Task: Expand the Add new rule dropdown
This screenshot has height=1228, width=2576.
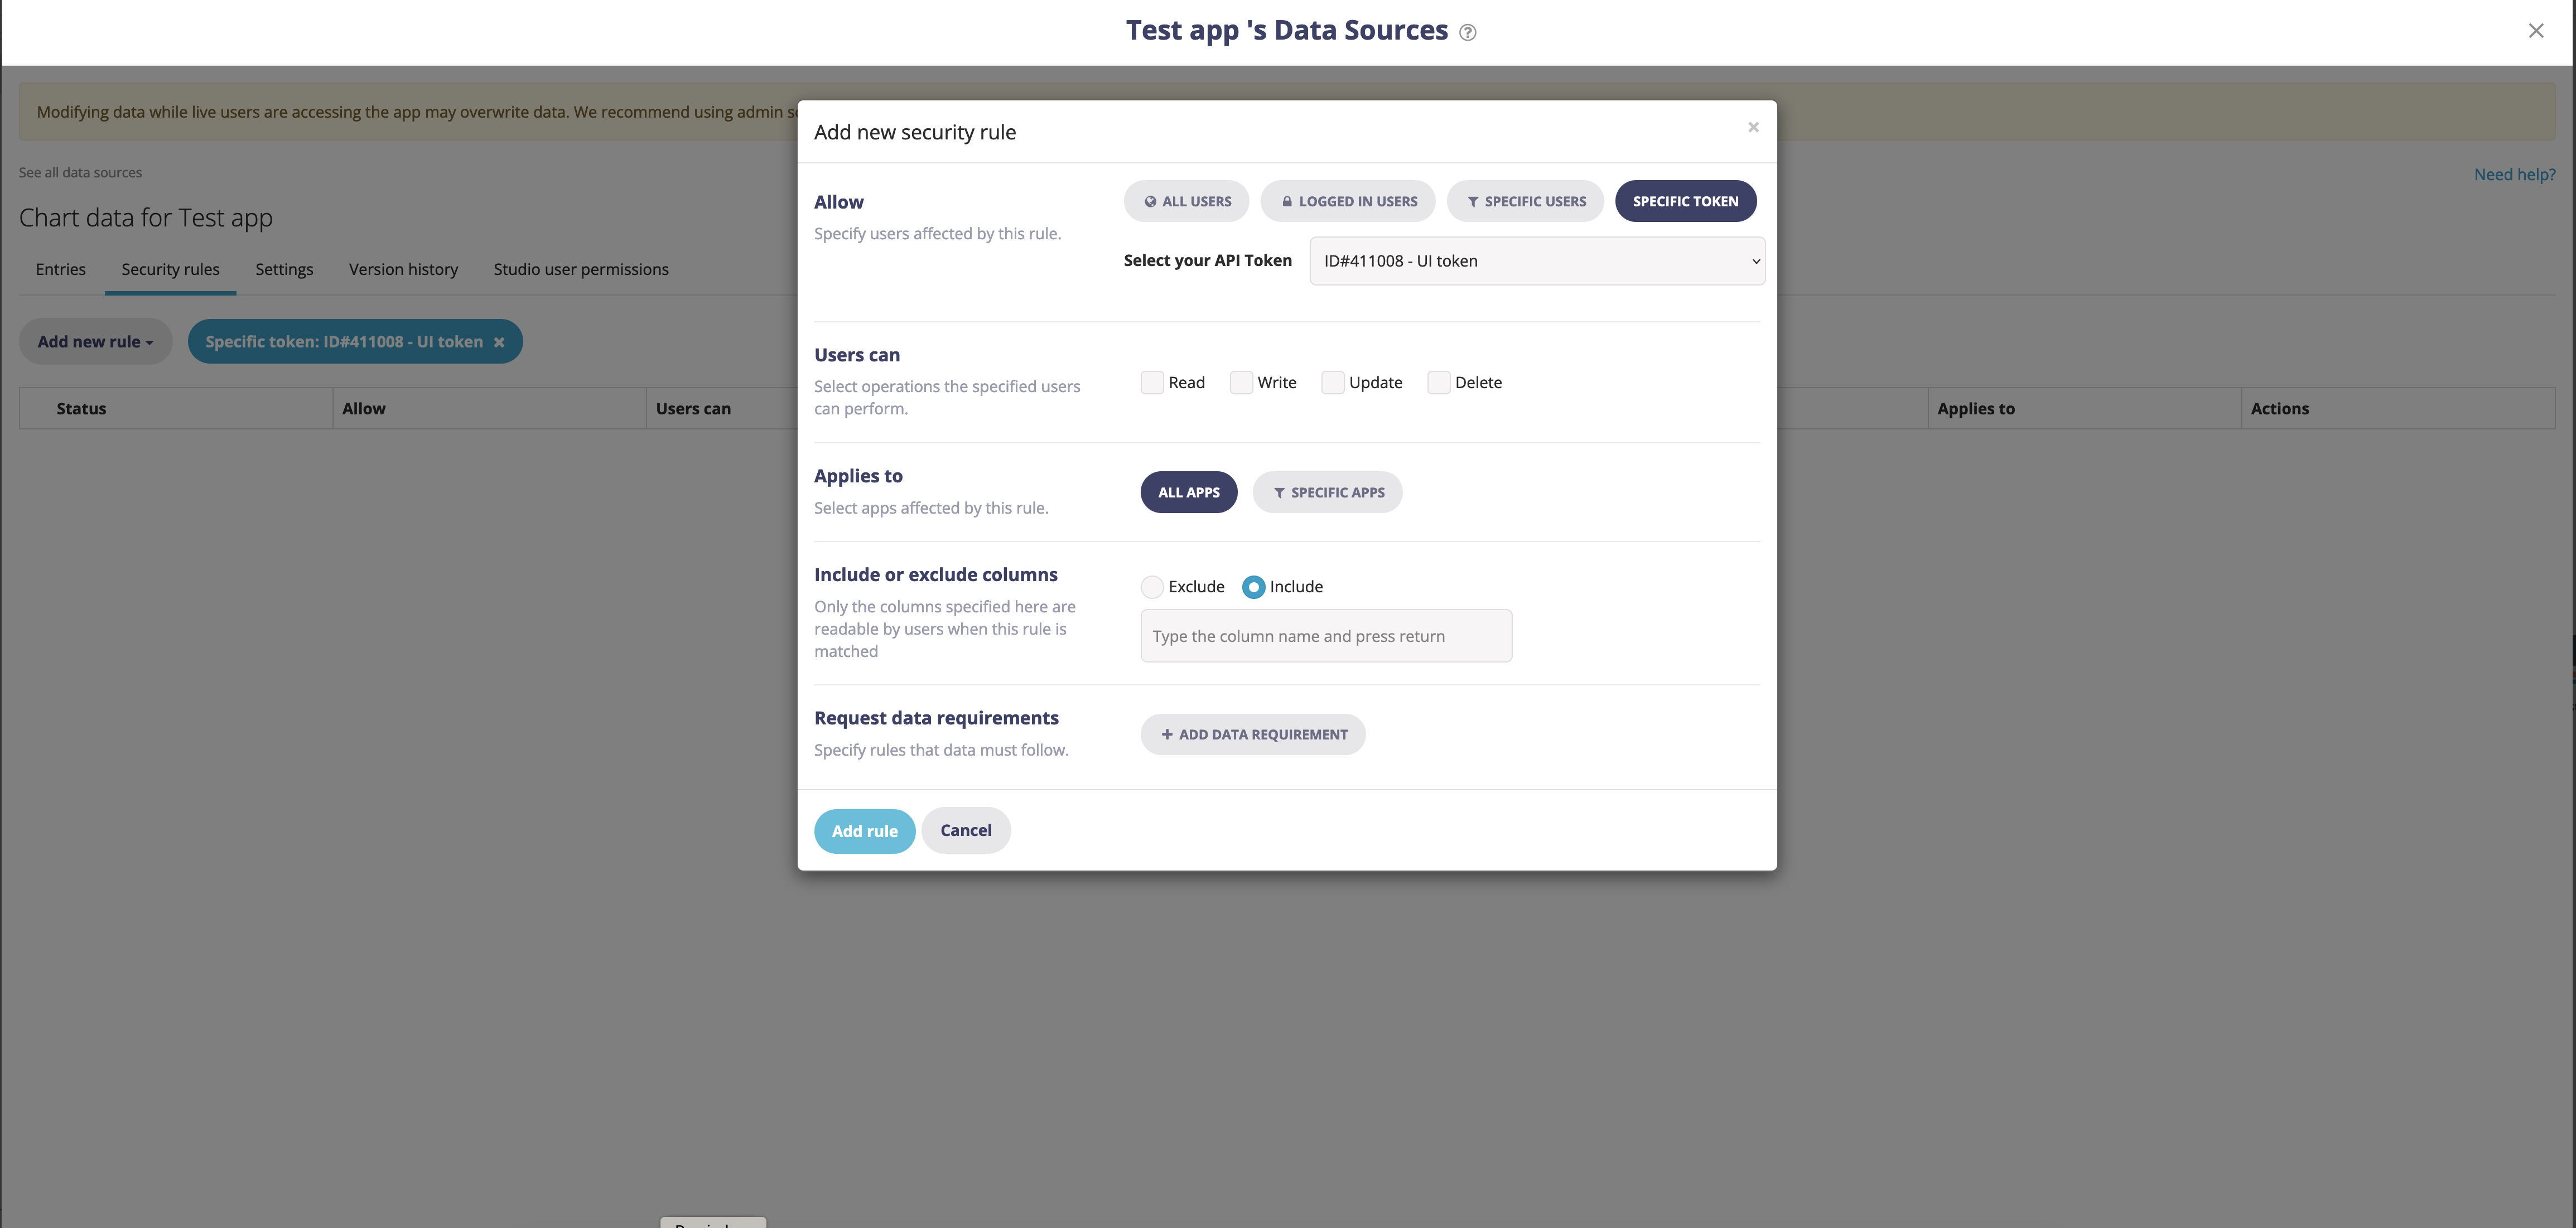Action: tap(95, 342)
